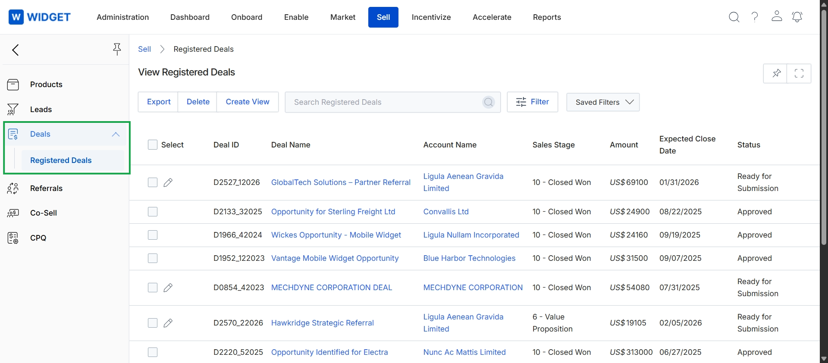This screenshot has height=363, width=828.
Task: Open the notifications bell icon
Action: click(x=797, y=17)
